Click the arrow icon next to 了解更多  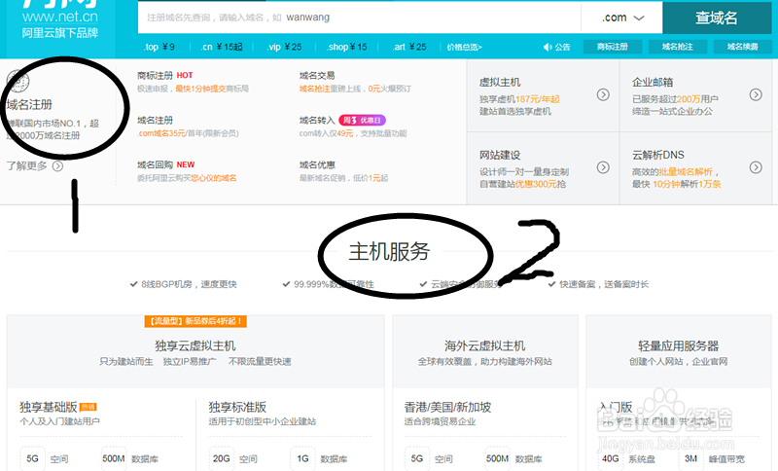[x=57, y=165]
